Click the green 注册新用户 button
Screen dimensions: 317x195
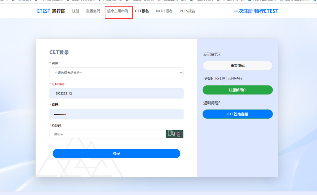tap(238, 90)
